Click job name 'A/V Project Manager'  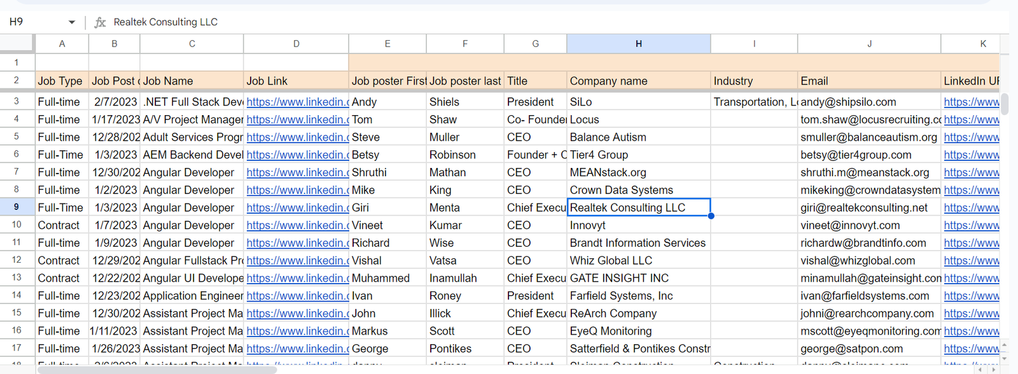[192, 120]
